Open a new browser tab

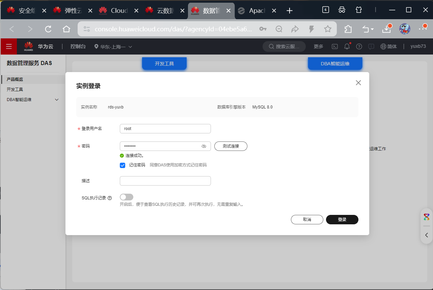tap(289, 11)
